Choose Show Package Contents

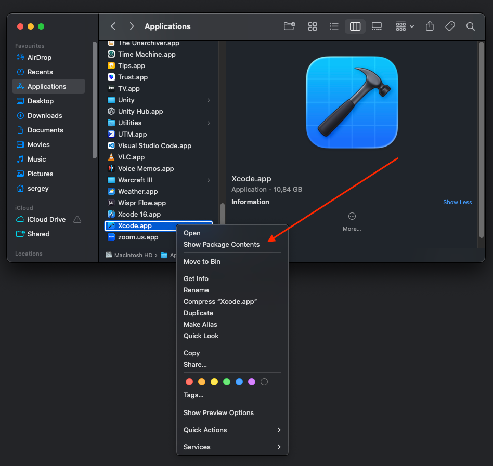pyautogui.click(x=232, y=244)
